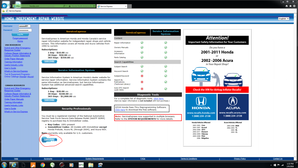Screen dimensions: 298x168
Task: Open the Terms & Conditions footer link
Action: tap(189, 159)
